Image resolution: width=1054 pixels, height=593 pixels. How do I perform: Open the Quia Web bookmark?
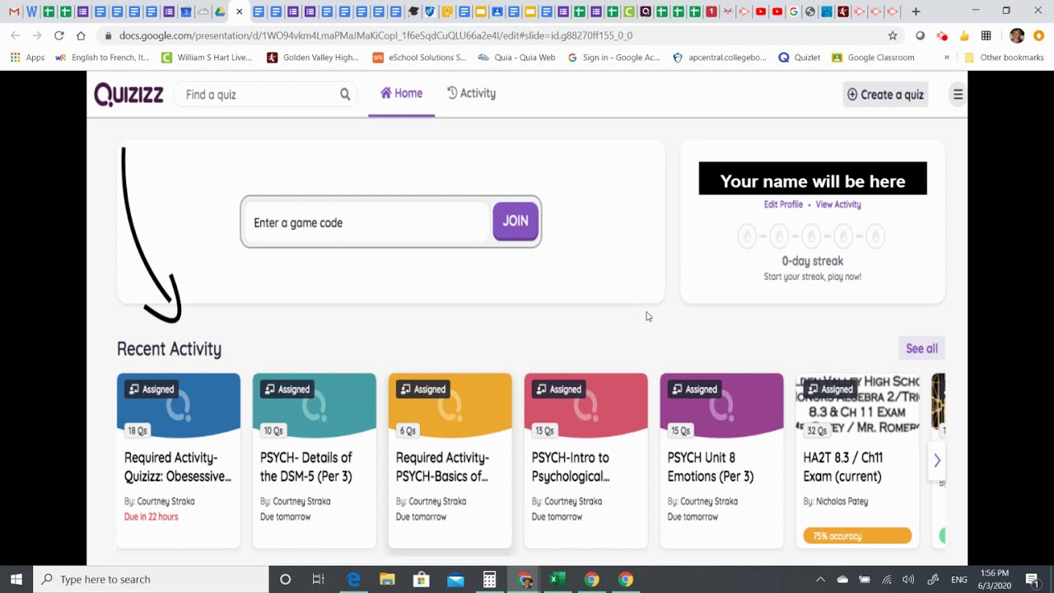[x=516, y=58]
